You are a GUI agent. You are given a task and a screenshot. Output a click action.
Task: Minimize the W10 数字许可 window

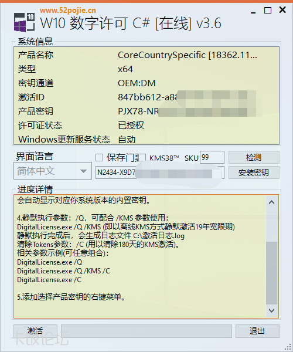[x=253, y=11]
